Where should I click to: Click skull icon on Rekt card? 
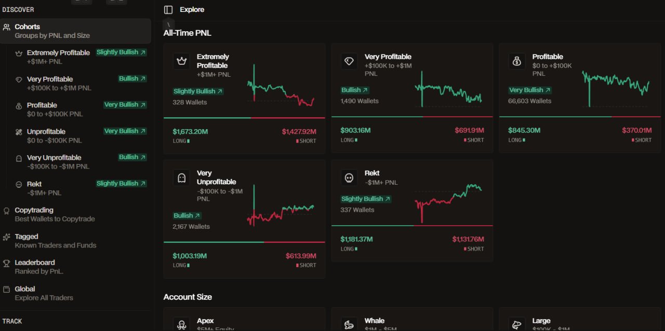[349, 177]
